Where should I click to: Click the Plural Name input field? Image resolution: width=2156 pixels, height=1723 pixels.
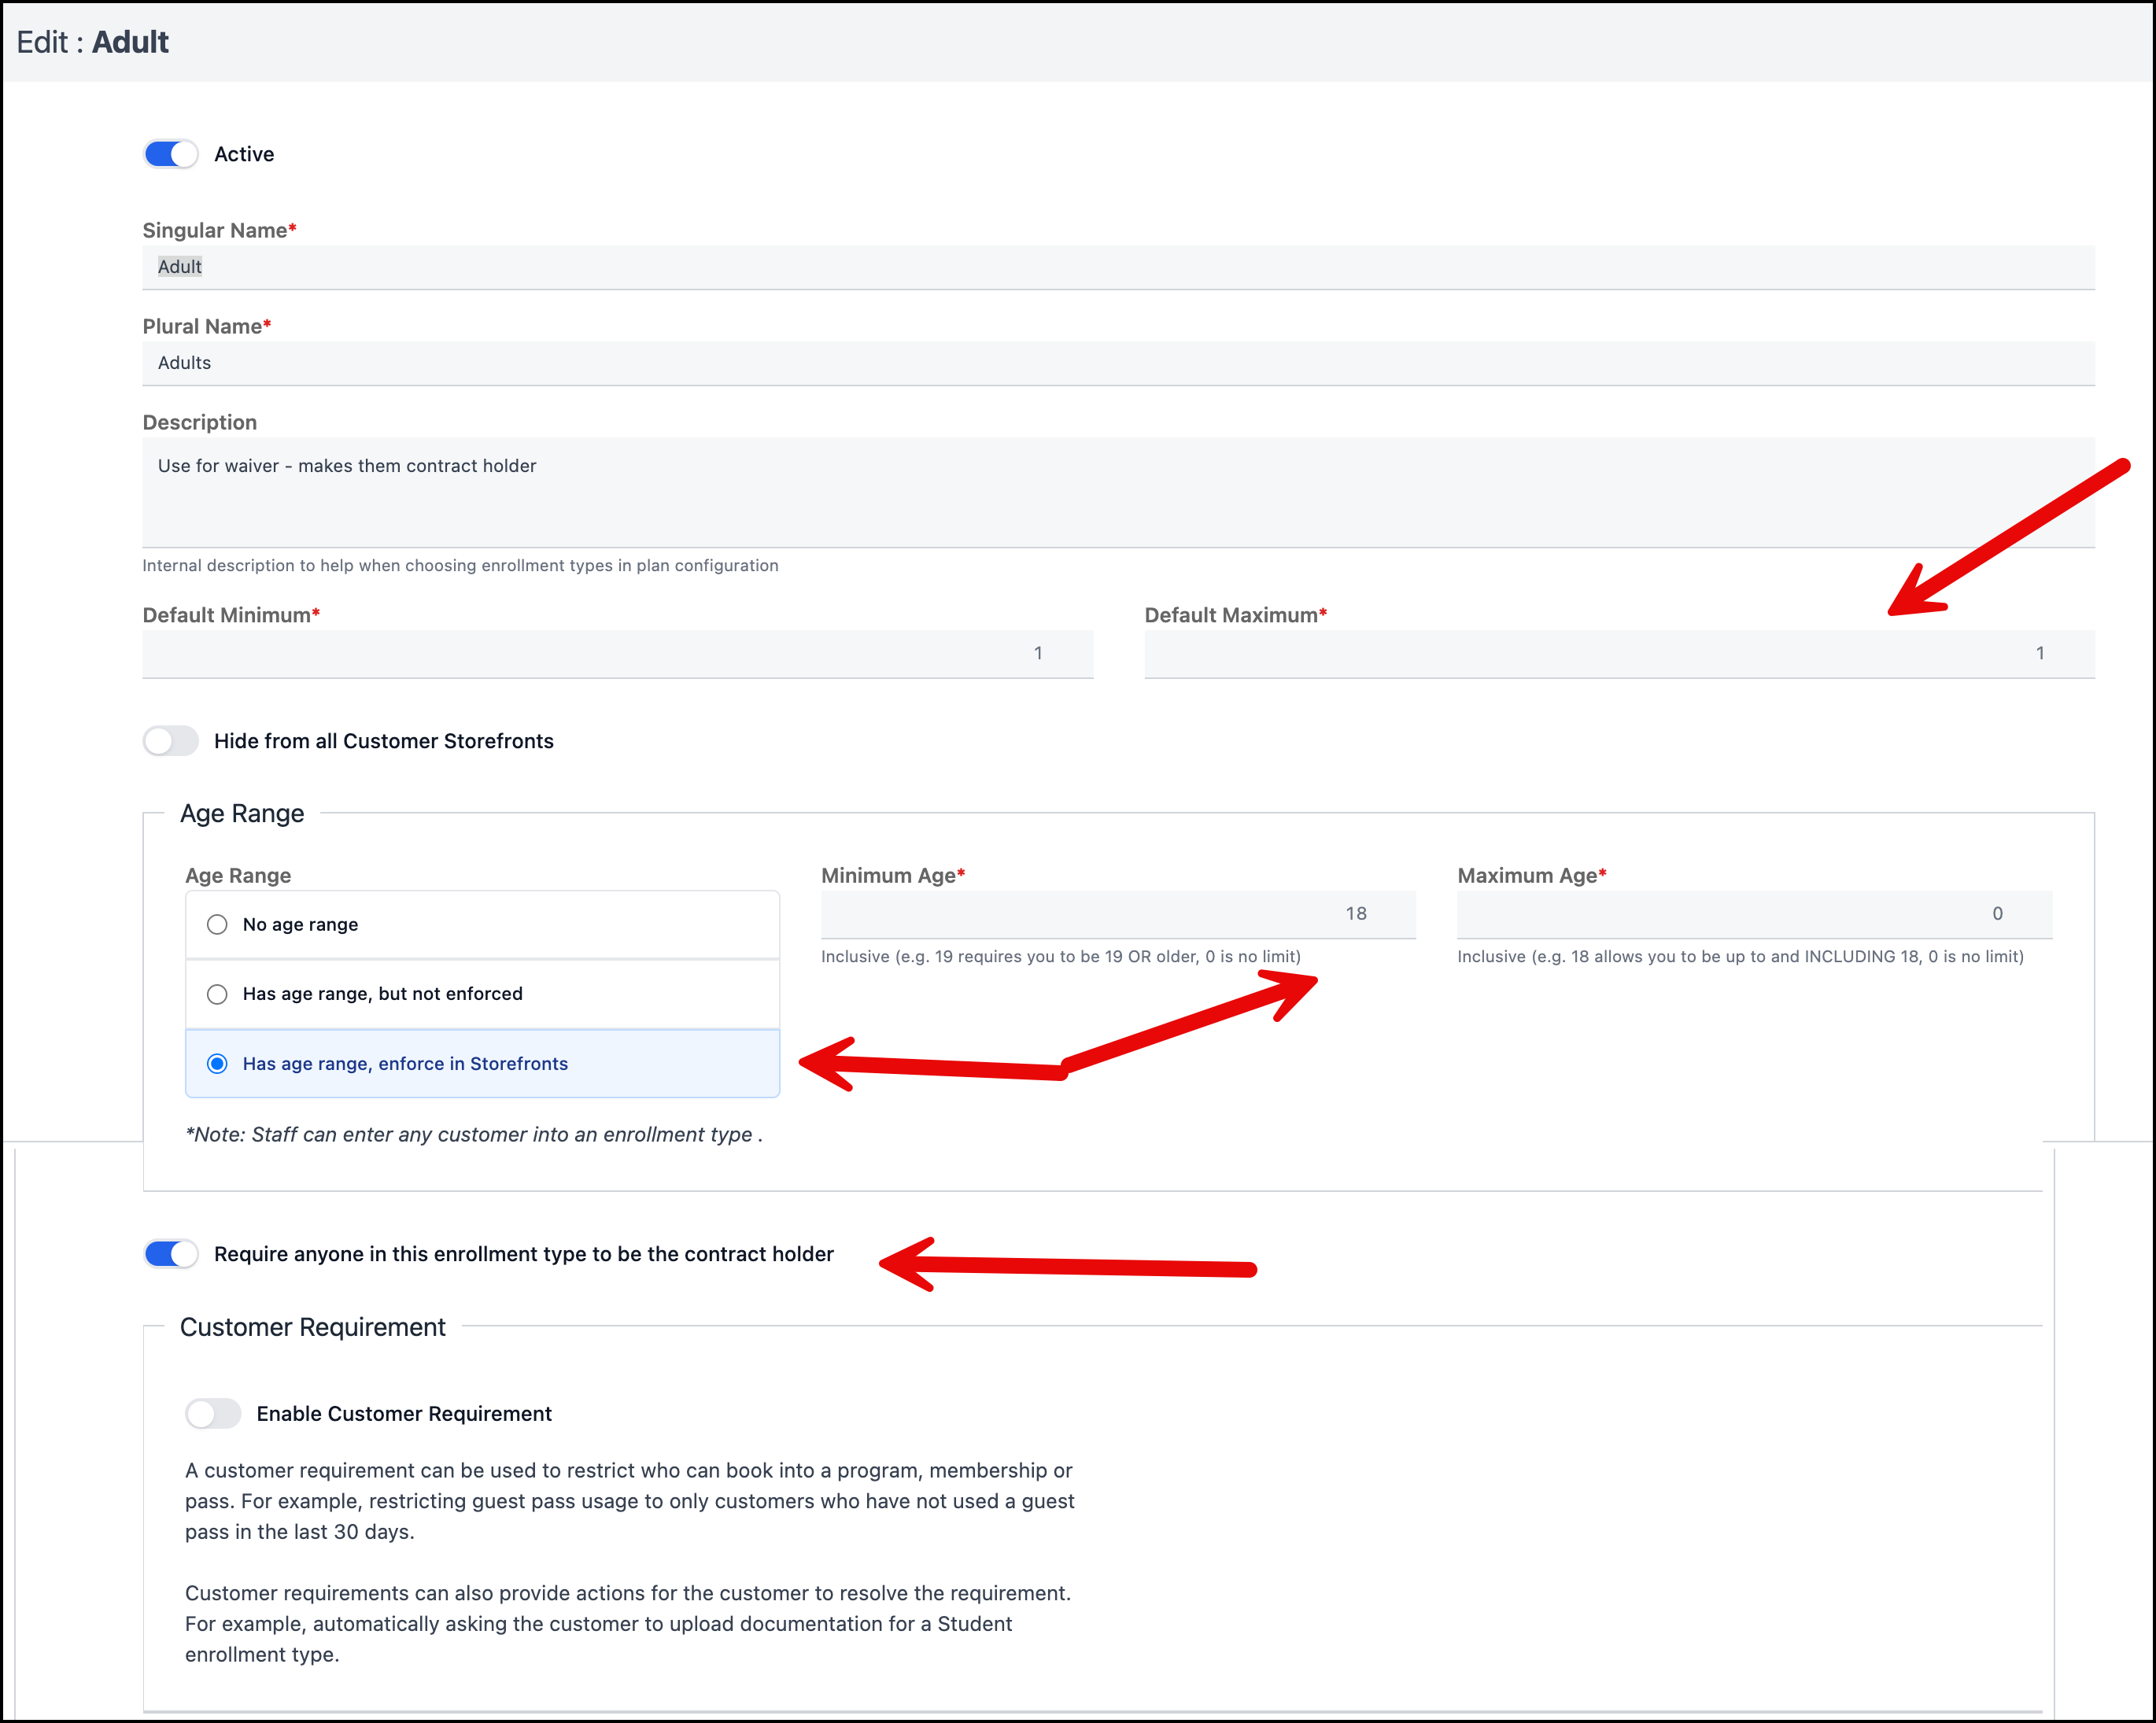click(x=1117, y=363)
